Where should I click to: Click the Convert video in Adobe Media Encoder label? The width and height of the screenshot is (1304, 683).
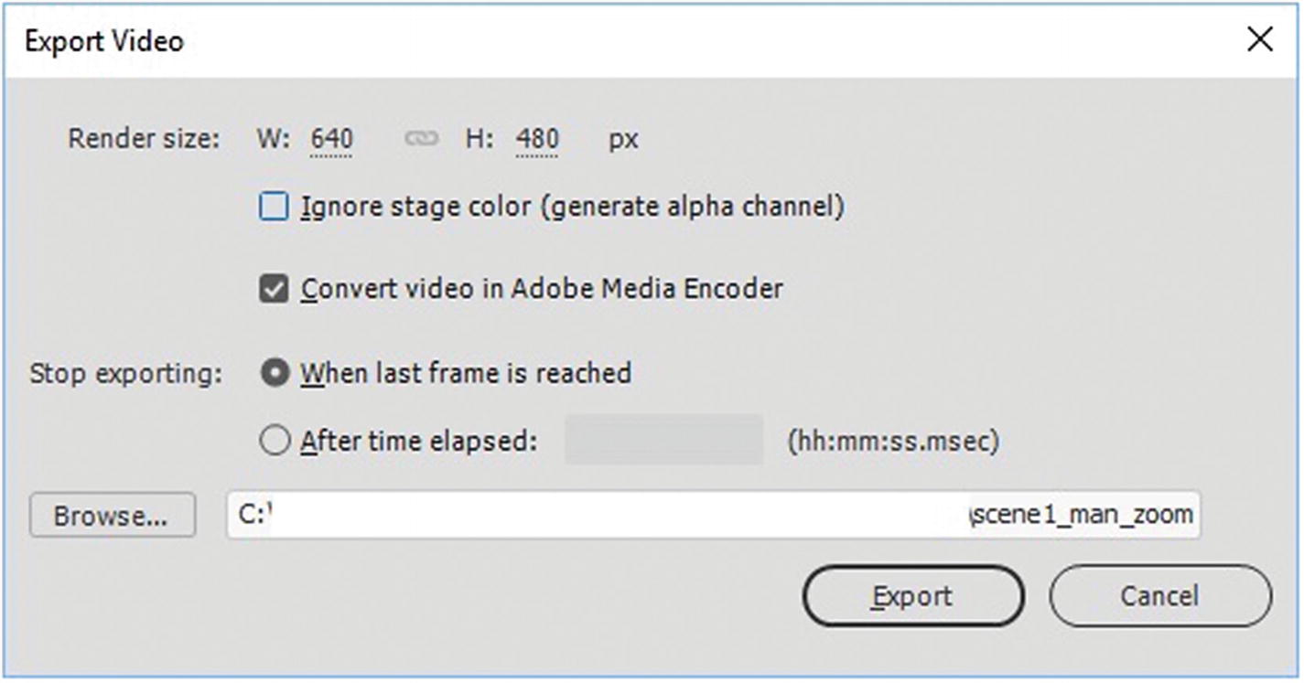click(542, 290)
